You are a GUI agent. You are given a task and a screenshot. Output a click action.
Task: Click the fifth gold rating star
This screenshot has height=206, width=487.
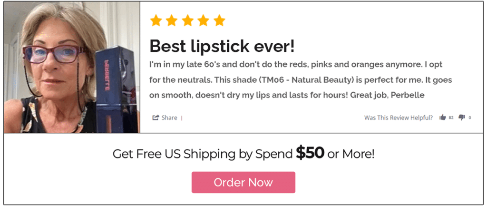point(219,20)
